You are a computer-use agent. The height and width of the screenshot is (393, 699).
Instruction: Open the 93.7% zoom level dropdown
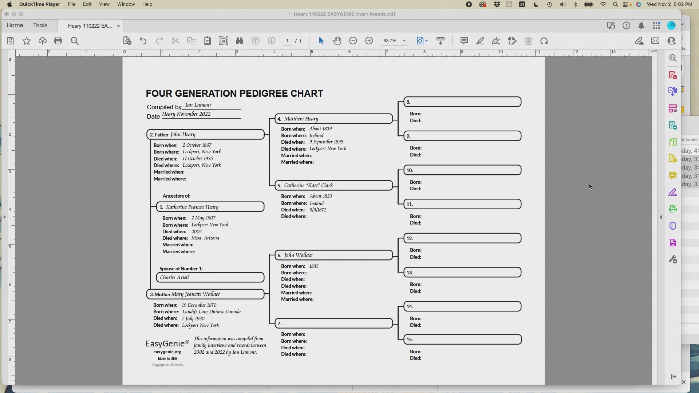[404, 41]
